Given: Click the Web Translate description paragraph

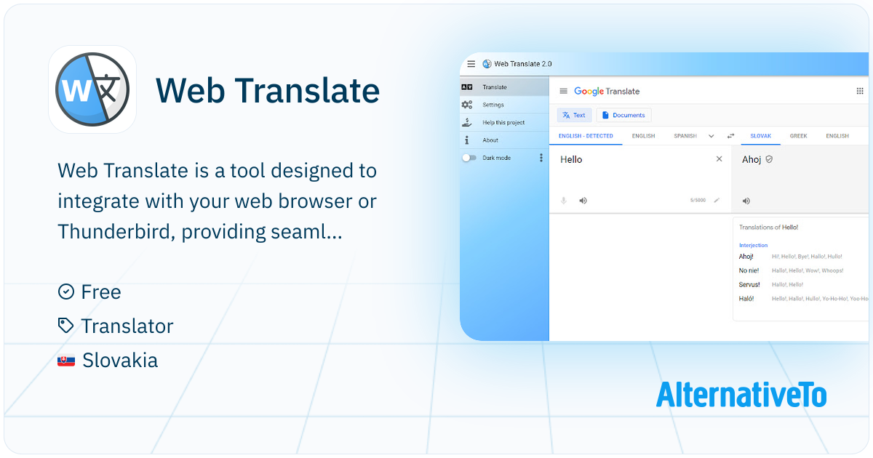Looking at the screenshot, I should pos(217,201).
